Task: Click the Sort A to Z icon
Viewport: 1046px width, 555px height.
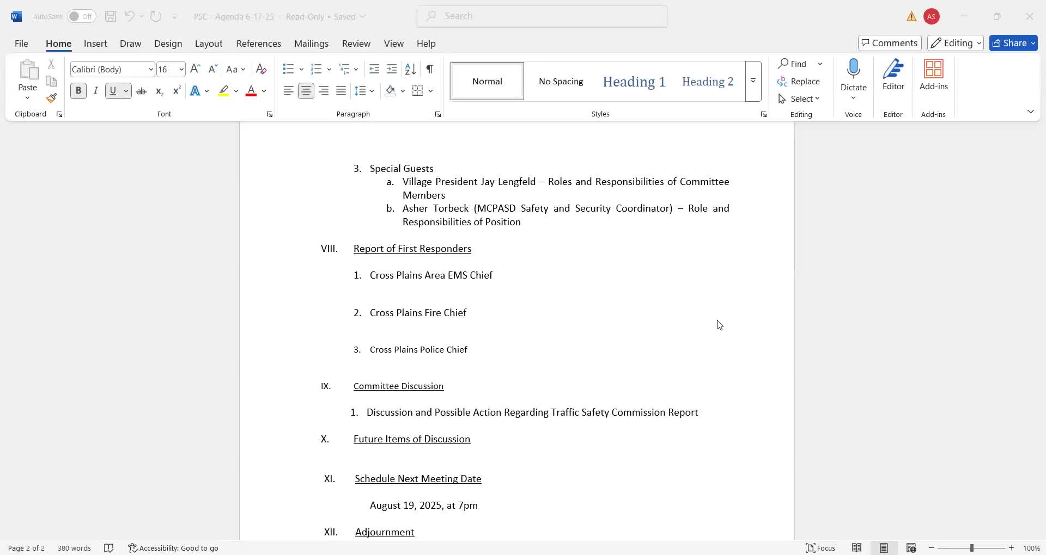Action: pyautogui.click(x=410, y=69)
